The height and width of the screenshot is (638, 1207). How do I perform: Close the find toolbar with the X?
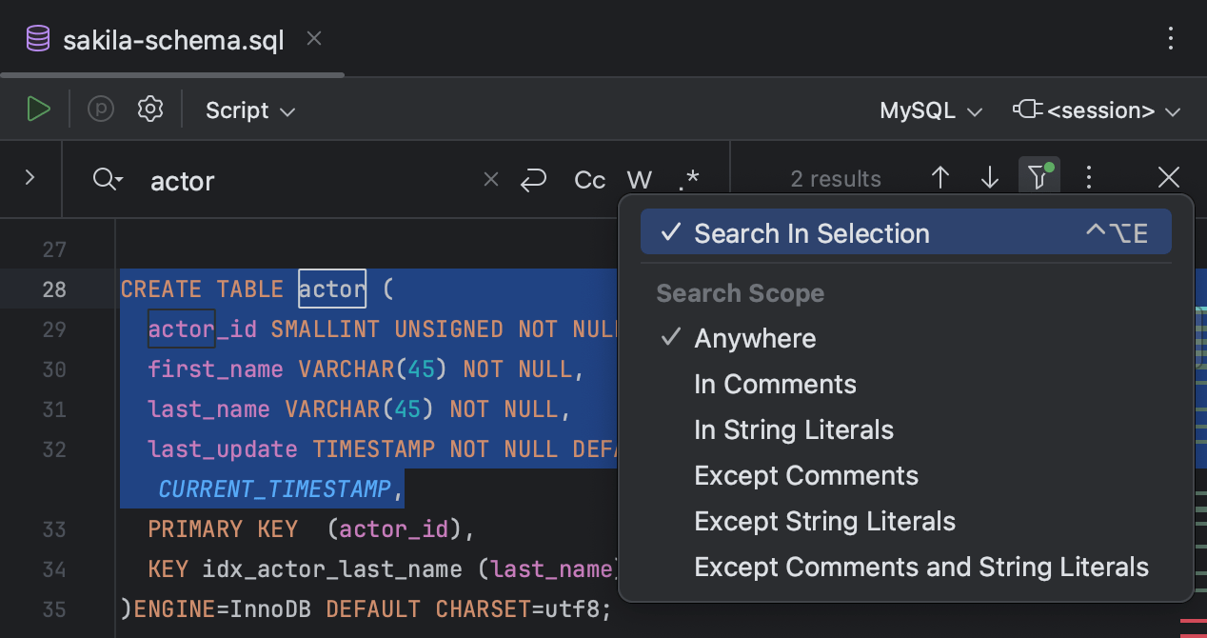(1168, 177)
